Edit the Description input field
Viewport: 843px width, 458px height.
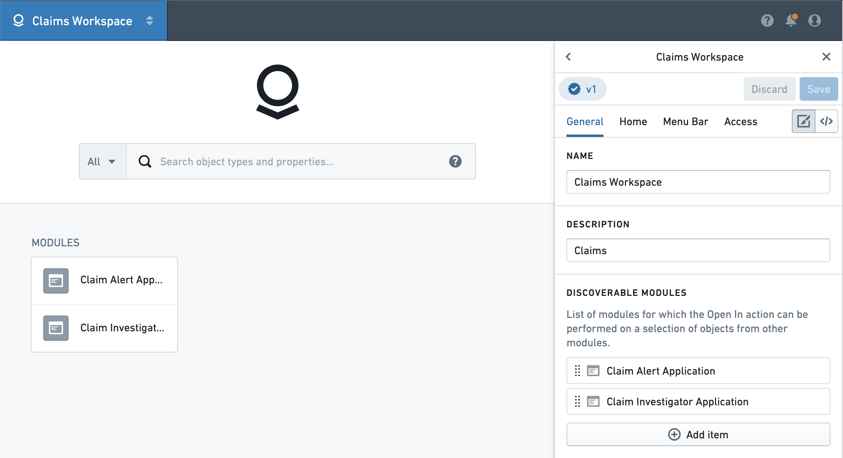[698, 250]
